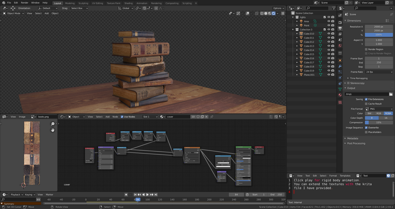
Task: Open the File Format PNG dropdown
Action: [379, 109]
